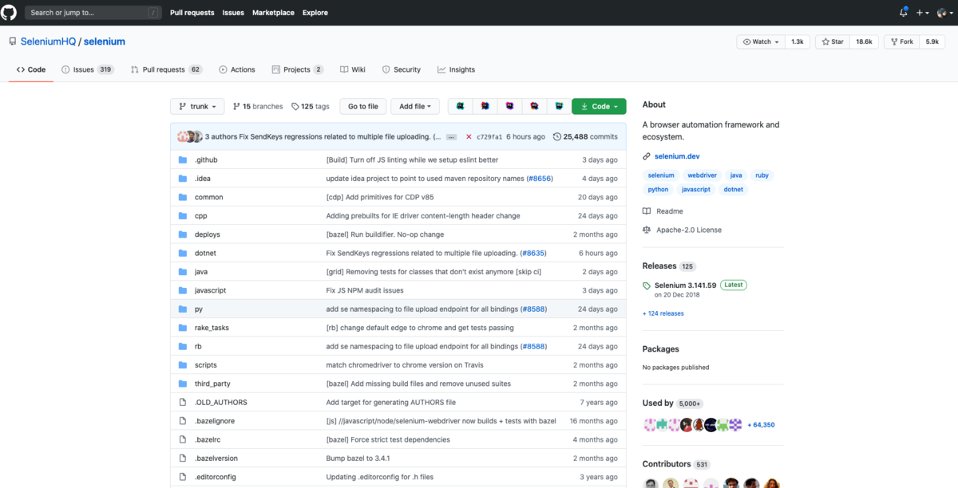Click the tag icon beside Selenium 3.141.59
Image resolution: width=958 pixels, height=488 pixels.
tap(647, 285)
